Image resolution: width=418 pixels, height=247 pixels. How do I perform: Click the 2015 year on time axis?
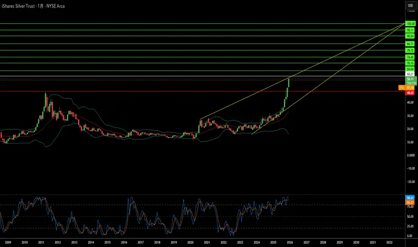point(108,243)
